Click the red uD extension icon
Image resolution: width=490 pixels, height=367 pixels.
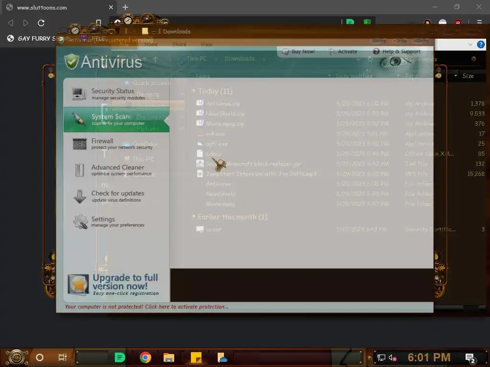458,22
